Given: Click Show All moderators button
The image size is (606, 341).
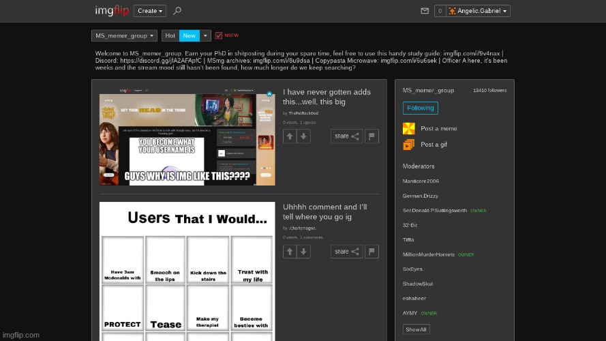Looking at the screenshot, I should pyautogui.click(x=415, y=329).
